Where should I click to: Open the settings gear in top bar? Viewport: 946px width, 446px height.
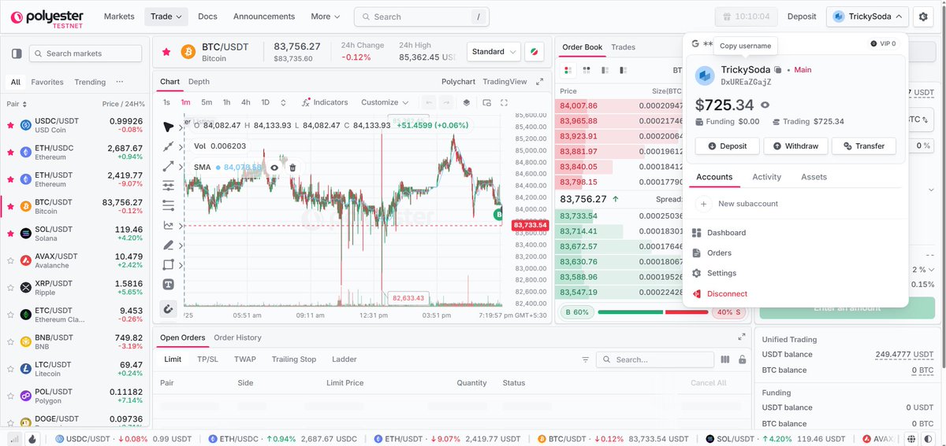coord(924,17)
